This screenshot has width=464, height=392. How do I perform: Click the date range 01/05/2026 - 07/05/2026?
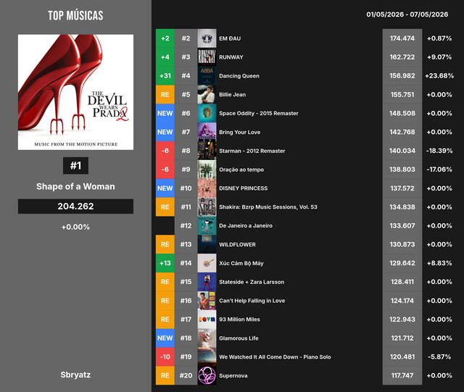coord(407,14)
